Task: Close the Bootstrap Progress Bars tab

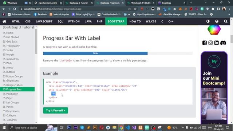Action: (x=123, y=3)
